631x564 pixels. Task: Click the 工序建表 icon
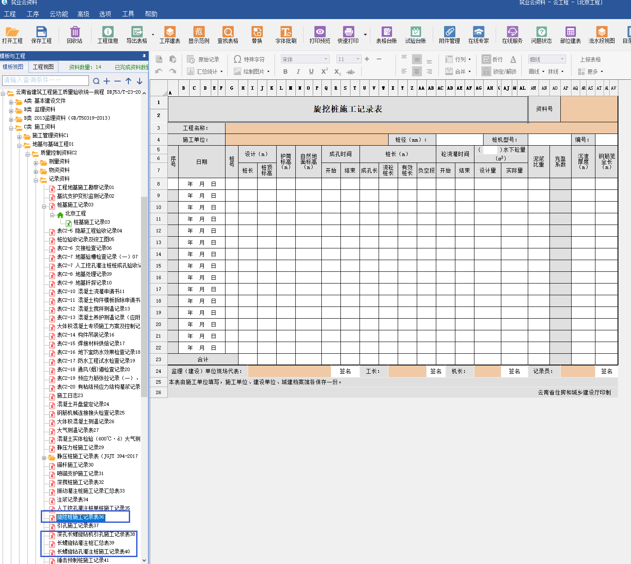tap(170, 35)
